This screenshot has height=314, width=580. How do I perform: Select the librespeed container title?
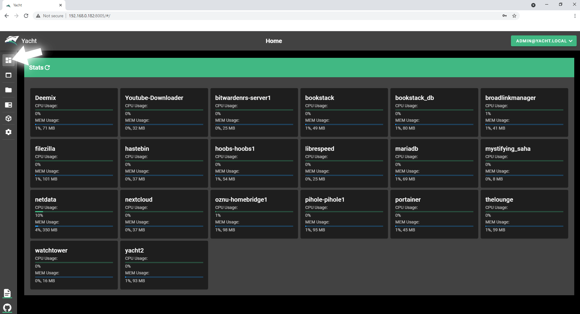[320, 149]
